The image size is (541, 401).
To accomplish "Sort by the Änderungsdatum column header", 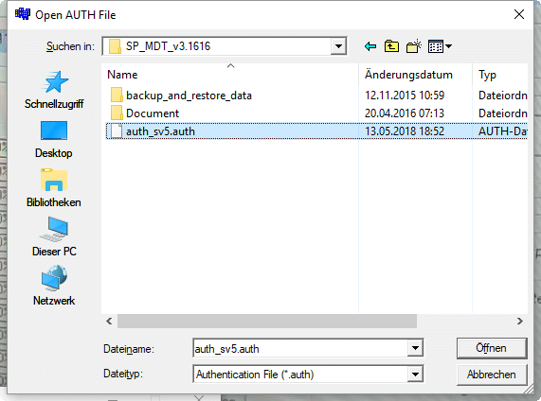I will coord(415,75).
